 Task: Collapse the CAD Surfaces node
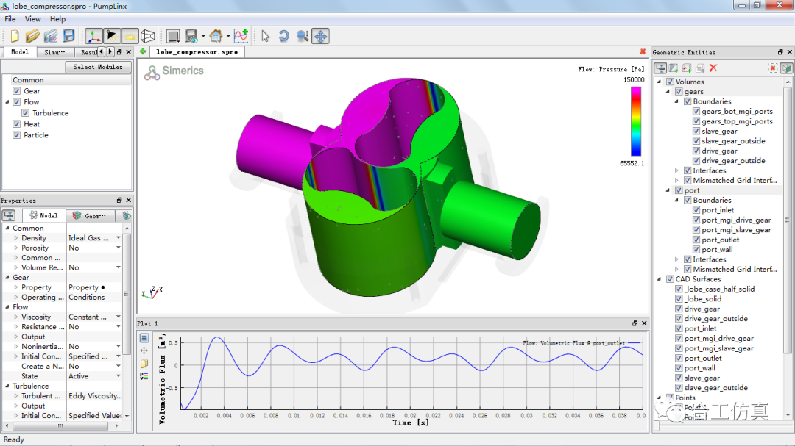pos(659,279)
